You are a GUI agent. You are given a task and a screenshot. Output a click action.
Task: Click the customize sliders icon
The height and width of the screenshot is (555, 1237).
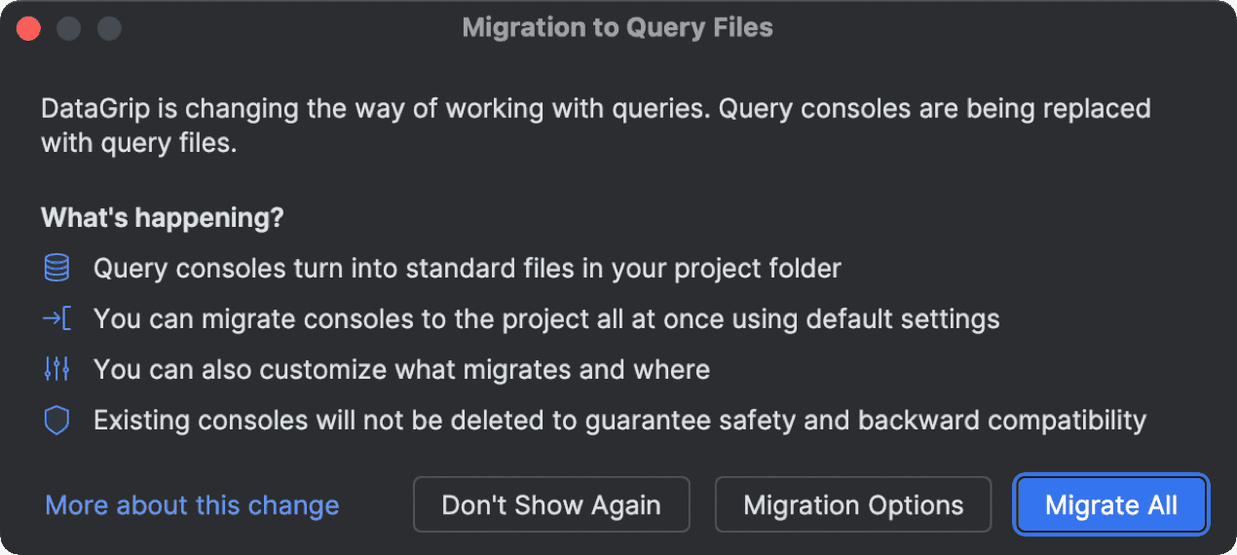click(57, 370)
